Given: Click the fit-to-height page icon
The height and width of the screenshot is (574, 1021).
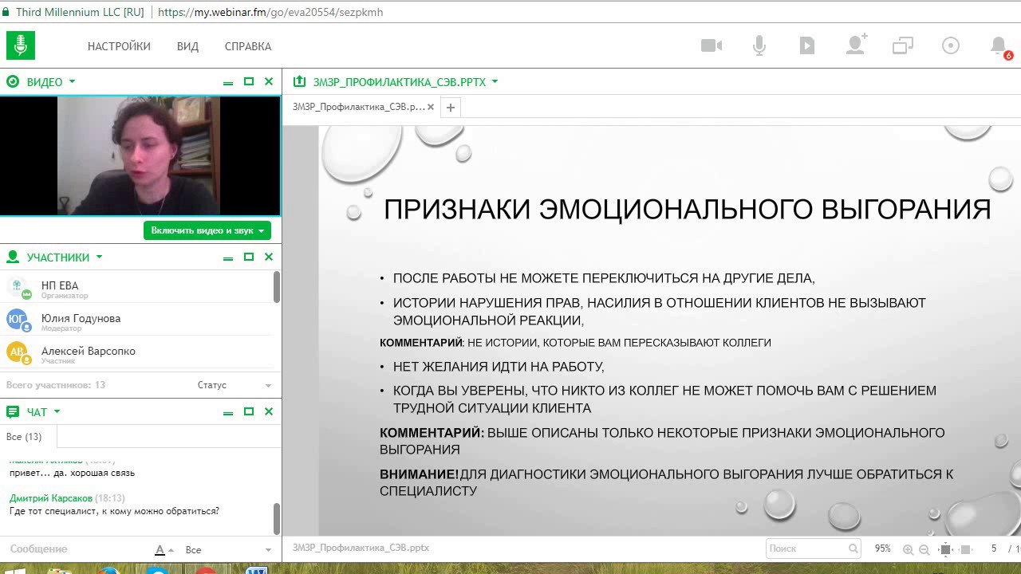Looking at the screenshot, I should 946,549.
